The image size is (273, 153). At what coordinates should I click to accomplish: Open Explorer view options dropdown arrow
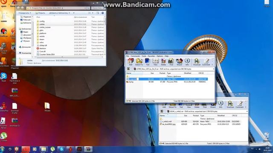pos(93,13)
